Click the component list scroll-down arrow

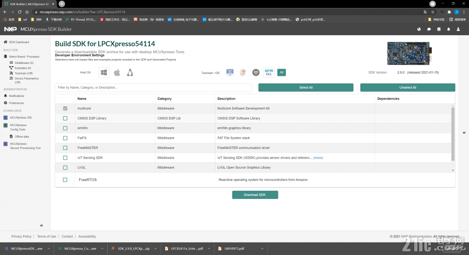click(453, 170)
